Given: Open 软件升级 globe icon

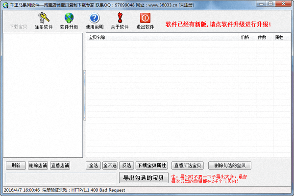Looking at the screenshot, I should click(69, 18).
